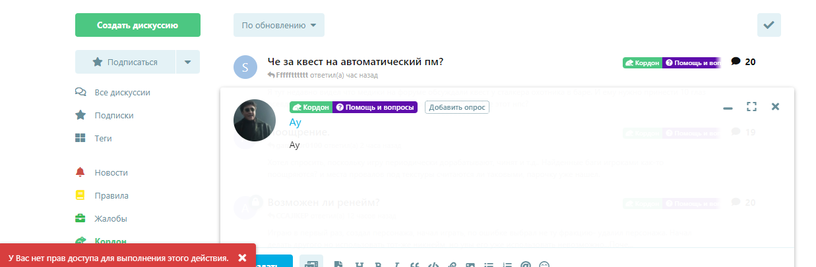Click Добавить опрос in composer
816x267 pixels.
(x=457, y=107)
